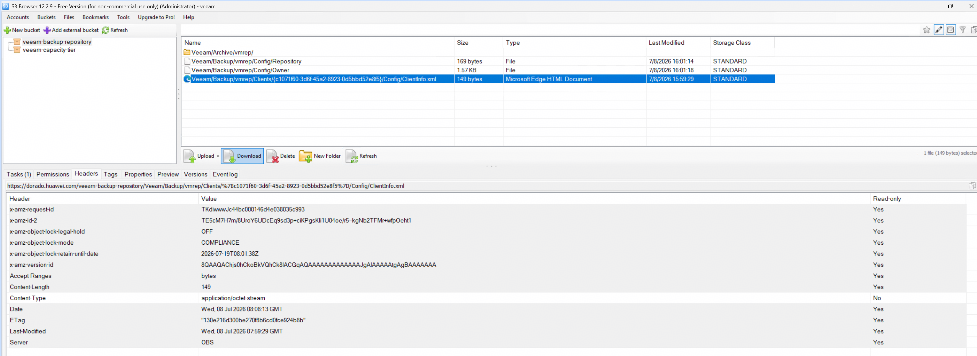Viewport: 977px width, 356px height.
Task: Switch to the Preview tab
Action: click(168, 174)
